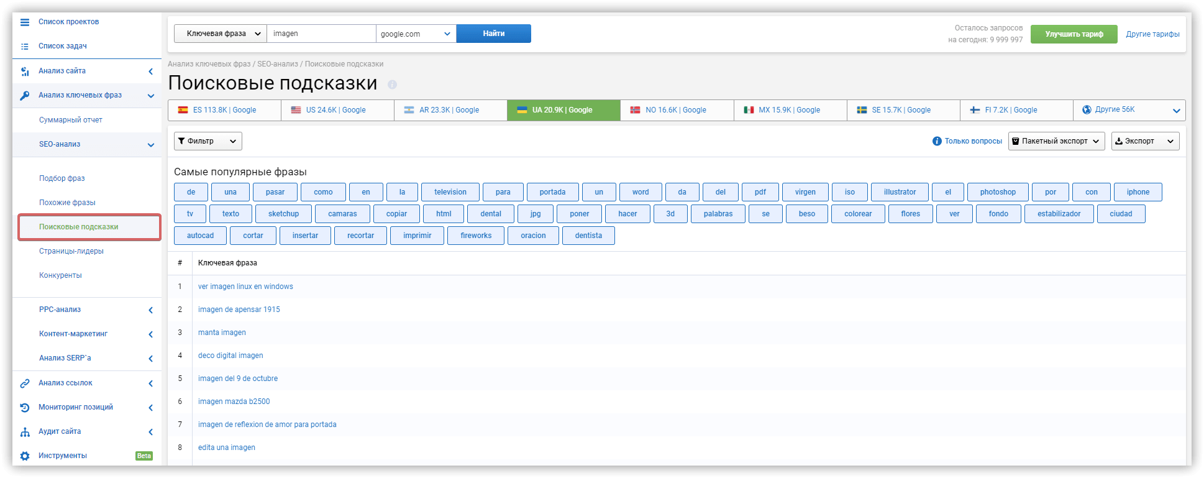Open the Пакетный экспорт dropdown
This screenshot has height=478, width=1204.
(x=1056, y=142)
